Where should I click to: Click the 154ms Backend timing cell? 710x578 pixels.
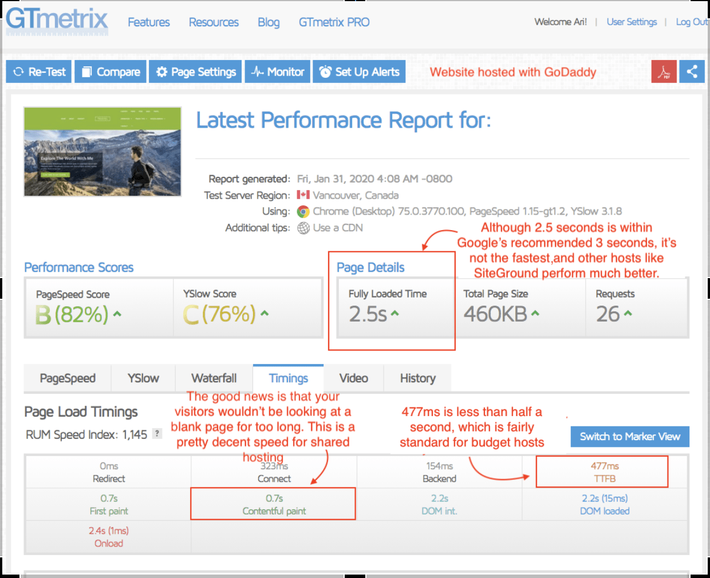(x=439, y=472)
